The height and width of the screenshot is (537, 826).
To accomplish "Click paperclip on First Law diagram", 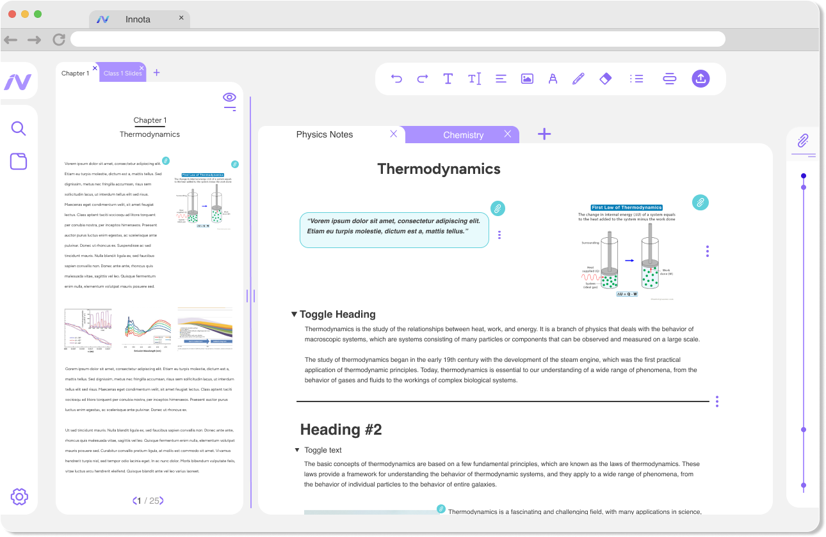I will click(x=700, y=203).
